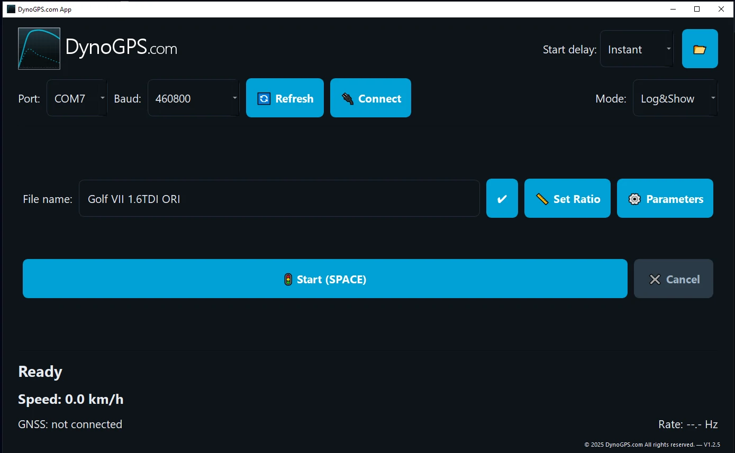Click the Cancel button

(x=674, y=279)
